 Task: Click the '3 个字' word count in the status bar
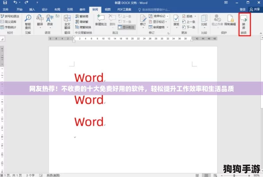click(x=30, y=175)
